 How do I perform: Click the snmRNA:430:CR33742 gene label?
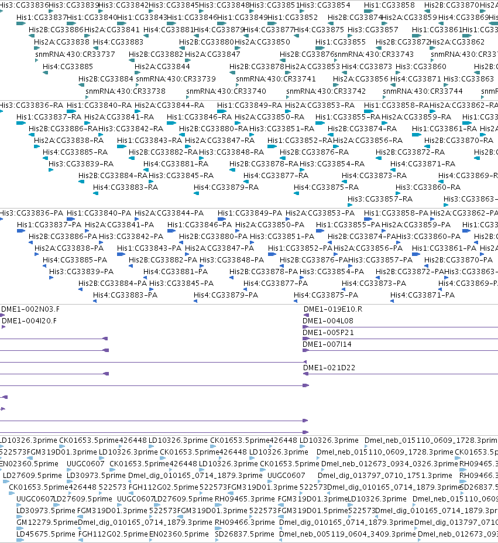(x=326, y=91)
